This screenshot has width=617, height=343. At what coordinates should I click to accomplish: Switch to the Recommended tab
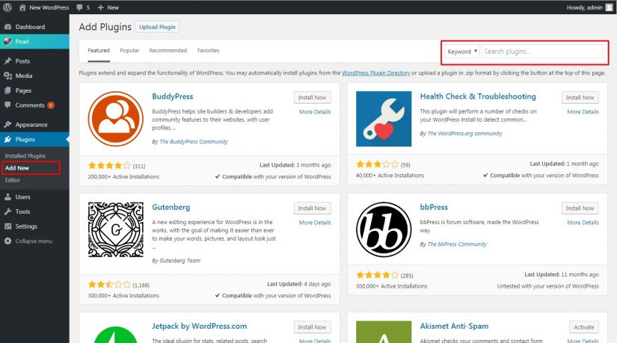coord(168,50)
